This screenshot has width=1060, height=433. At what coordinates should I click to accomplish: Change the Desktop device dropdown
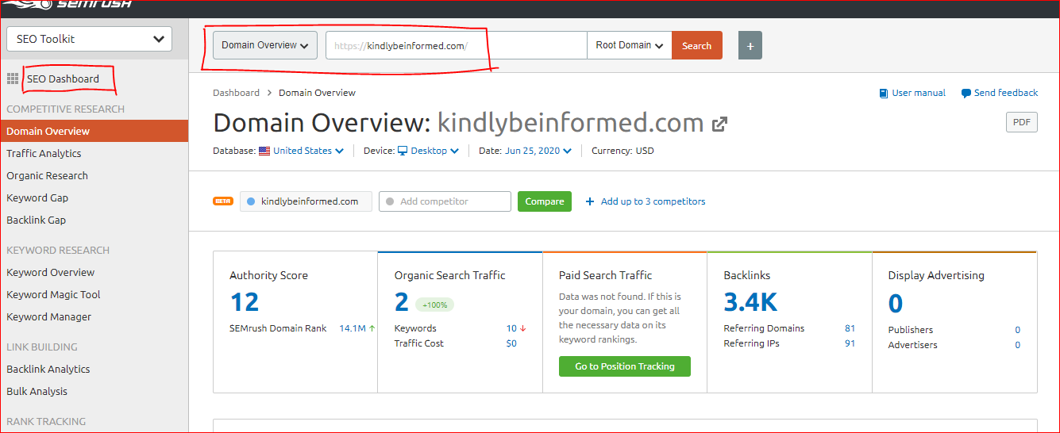click(x=434, y=151)
